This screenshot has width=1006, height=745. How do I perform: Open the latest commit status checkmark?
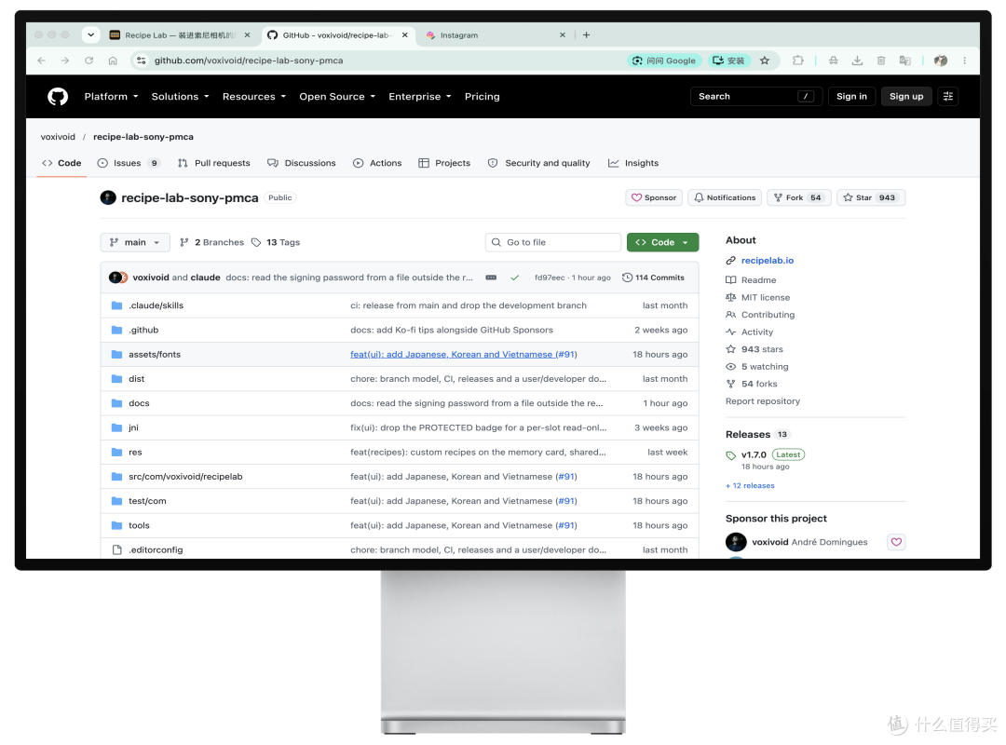point(514,278)
